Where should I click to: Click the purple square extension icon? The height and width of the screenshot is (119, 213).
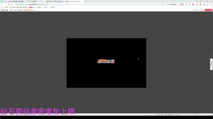[x=193, y=4]
